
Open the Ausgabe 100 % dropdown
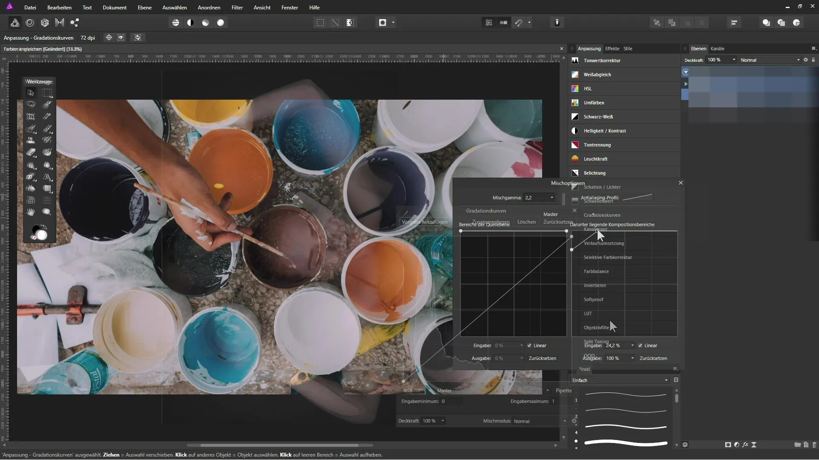coord(620,358)
